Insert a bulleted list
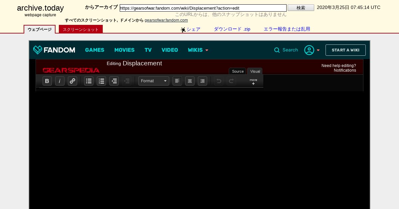The height and width of the screenshot is (209, 399). pyautogui.click(x=89, y=81)
